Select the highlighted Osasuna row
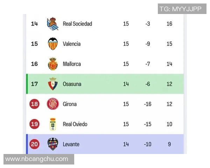 [x=105, y=84]
